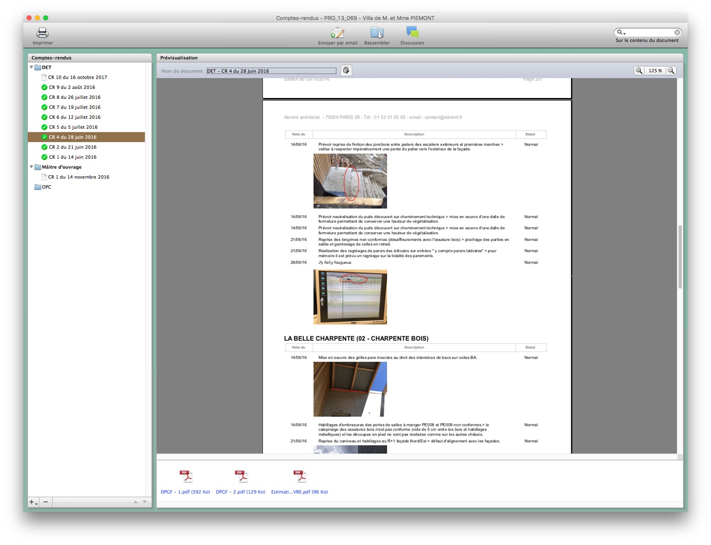Screen dimensions: 711x545
Task: Click document icon of CR 10
Action: click(x=44, y=77)
